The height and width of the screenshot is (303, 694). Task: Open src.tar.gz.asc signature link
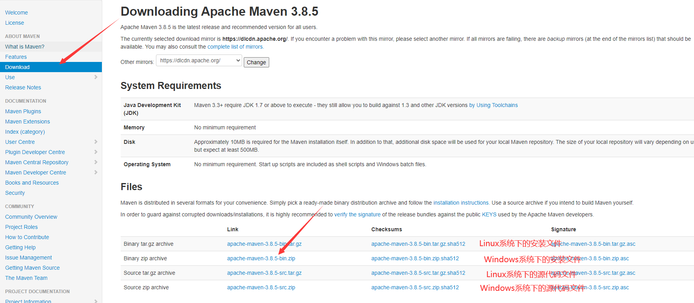593,273
